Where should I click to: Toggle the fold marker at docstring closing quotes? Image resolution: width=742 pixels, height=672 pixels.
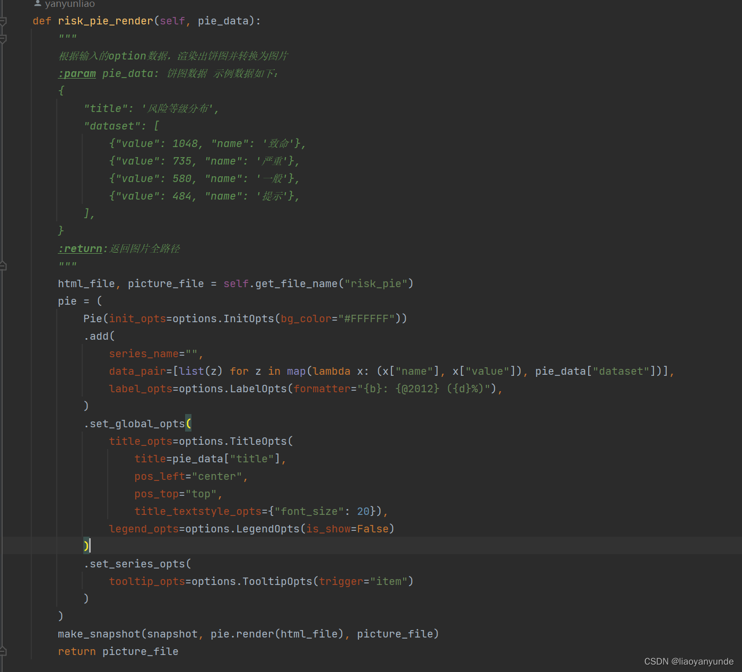(x=3, y=266)
